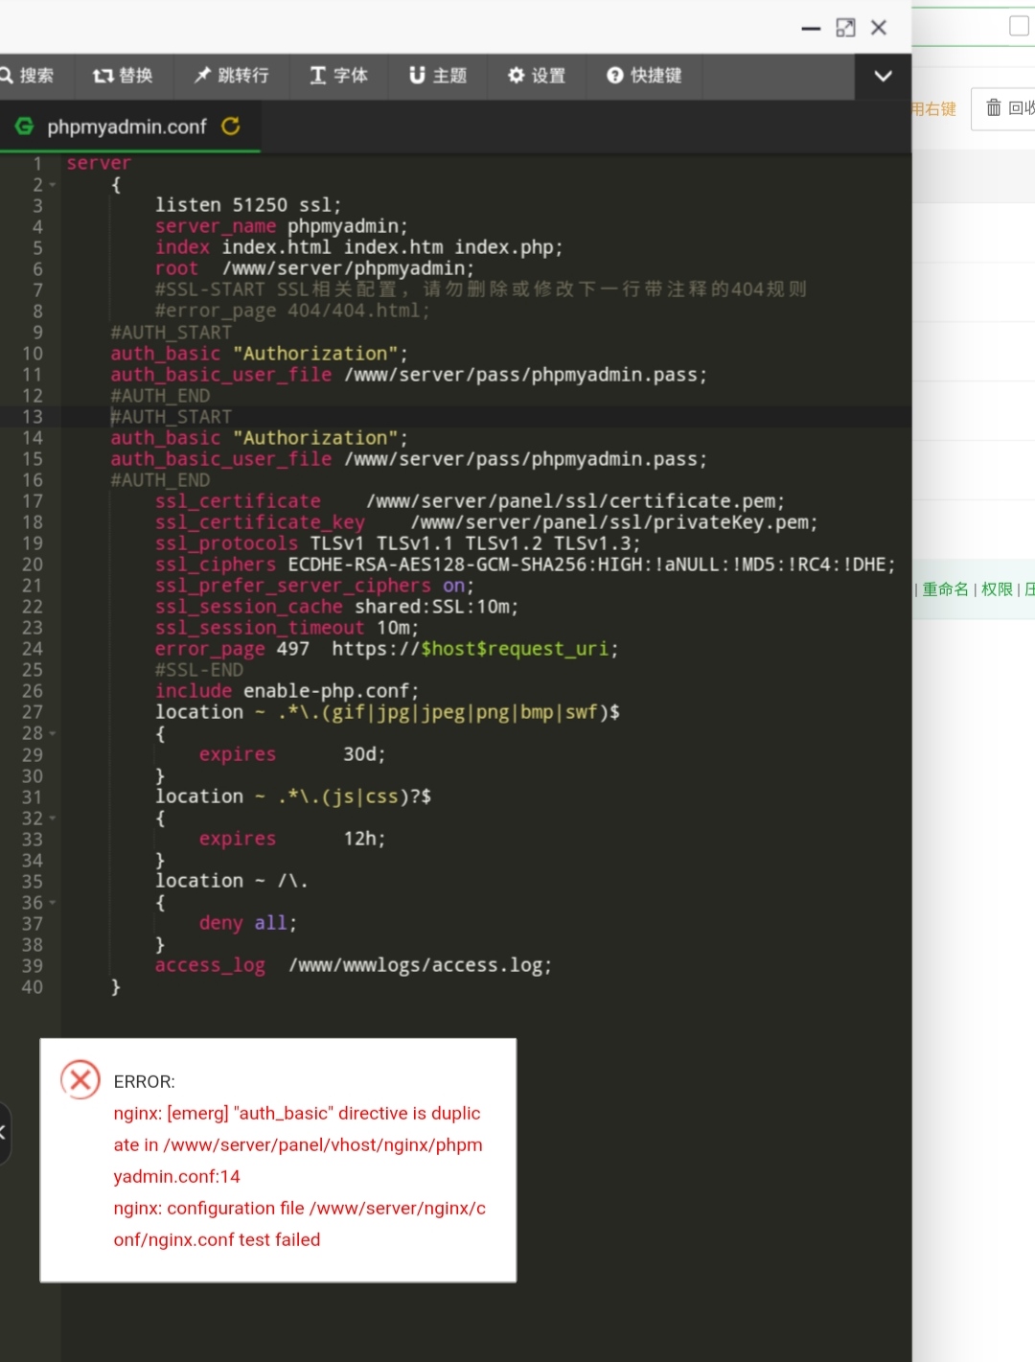
Task: Click line 11 auth_basic_user_file path
Action: pos(408,375)
